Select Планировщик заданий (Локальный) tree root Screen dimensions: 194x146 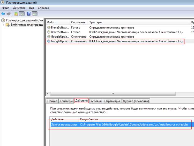click(25, 20)
